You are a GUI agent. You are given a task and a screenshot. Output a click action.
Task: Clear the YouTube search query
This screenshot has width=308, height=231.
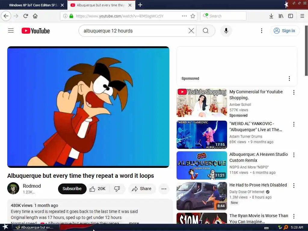point(191,31)
